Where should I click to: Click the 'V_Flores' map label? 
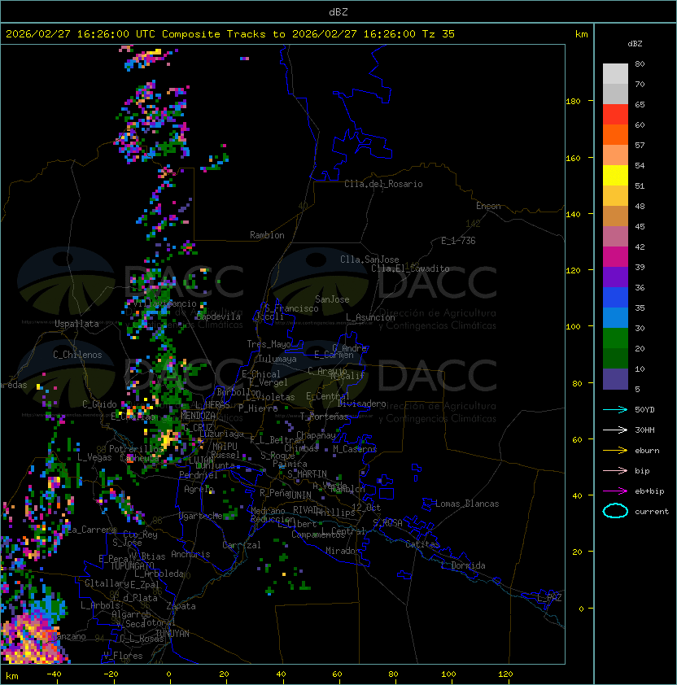point(123,656)
